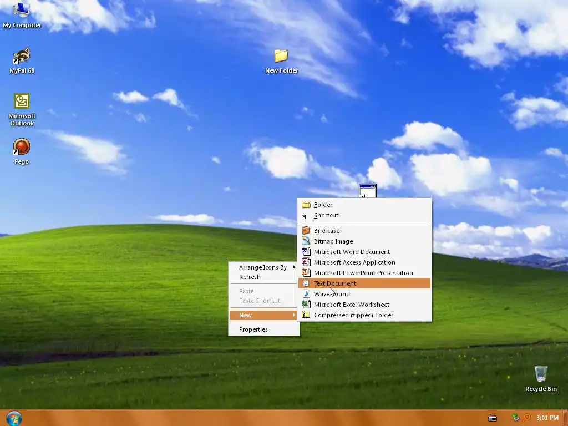The image size is (568, 426).
Task: Select the New Folder desktop icon
Action: (x=281, y=61)
